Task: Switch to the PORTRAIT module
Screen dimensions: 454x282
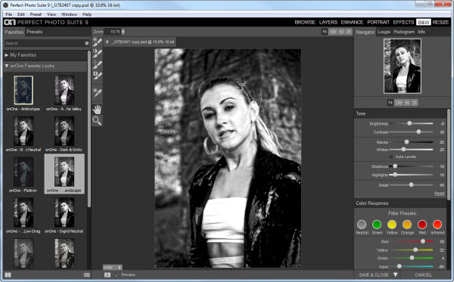Action: (378, 22)
